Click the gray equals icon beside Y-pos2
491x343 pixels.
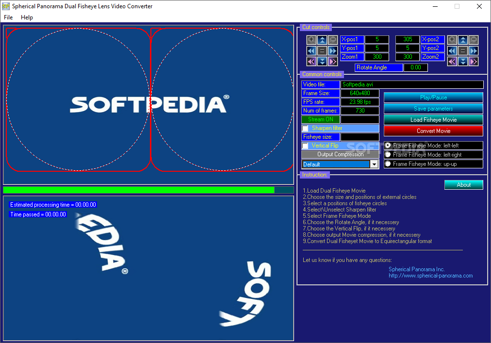coord(463,51)
